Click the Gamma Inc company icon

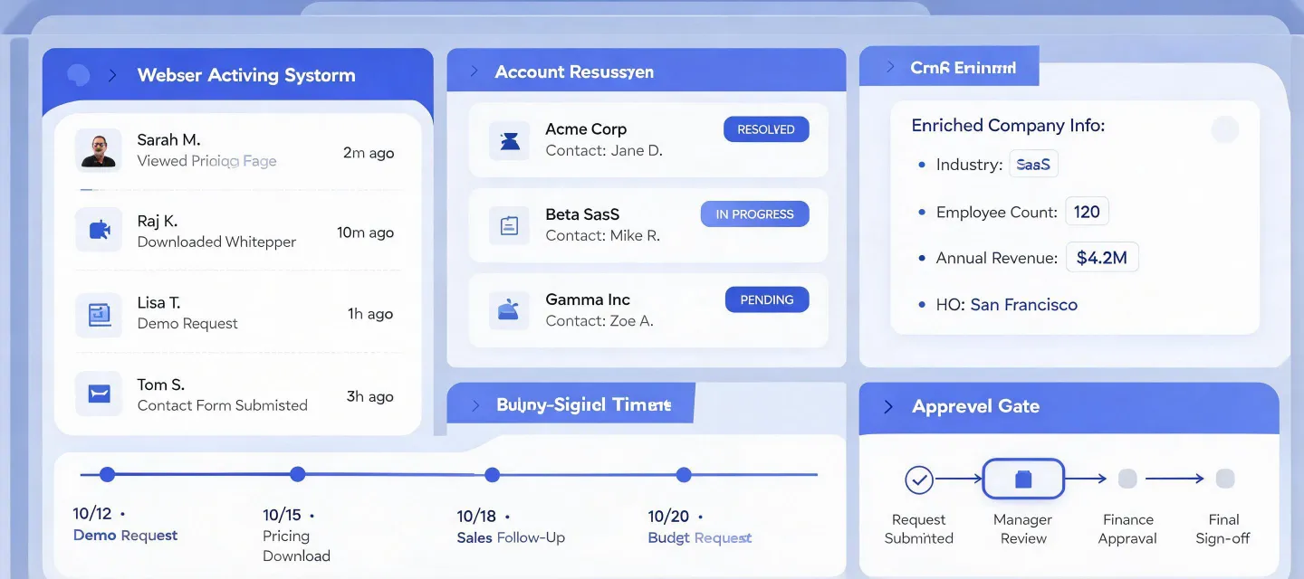(x=509, y=310)
